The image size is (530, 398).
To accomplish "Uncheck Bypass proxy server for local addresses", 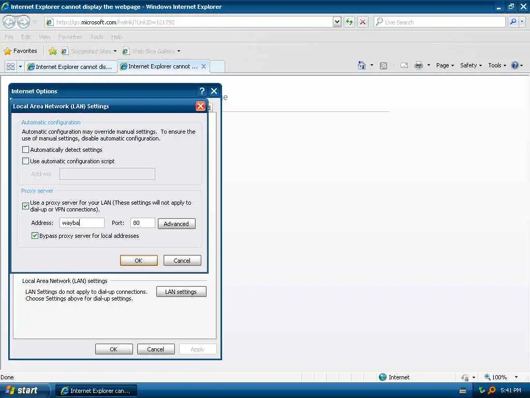I will 35,236.
